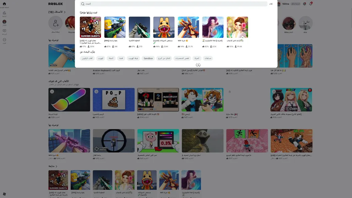Click the Roblox logo in the header

(56, 4)
